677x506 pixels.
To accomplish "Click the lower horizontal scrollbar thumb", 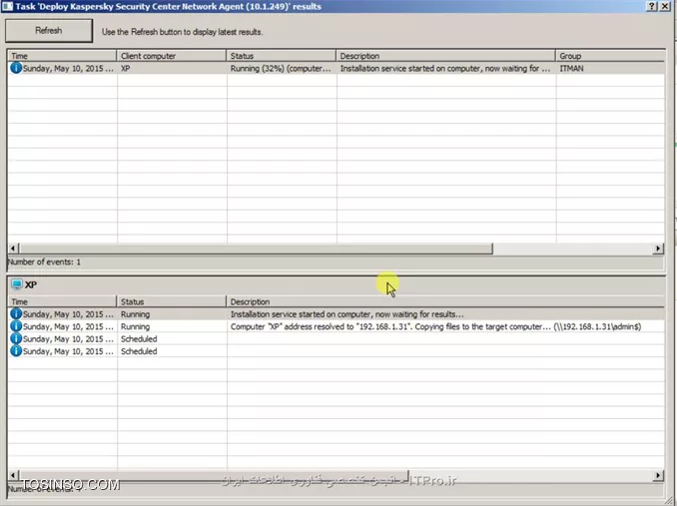I will tap(214, 475).
